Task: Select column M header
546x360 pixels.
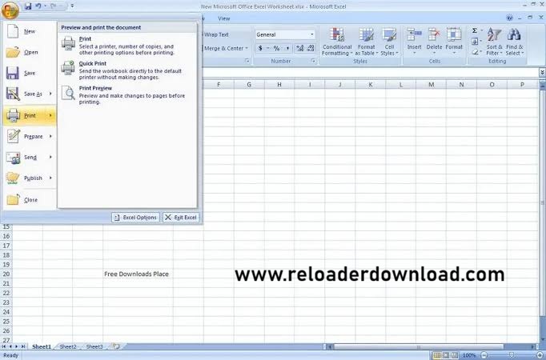Action: [431, 85]
